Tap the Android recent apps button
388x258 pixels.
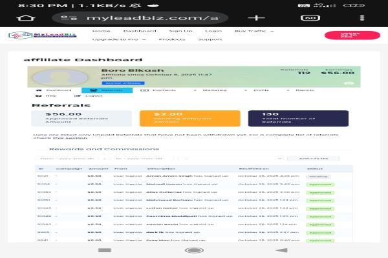(105, 250)
